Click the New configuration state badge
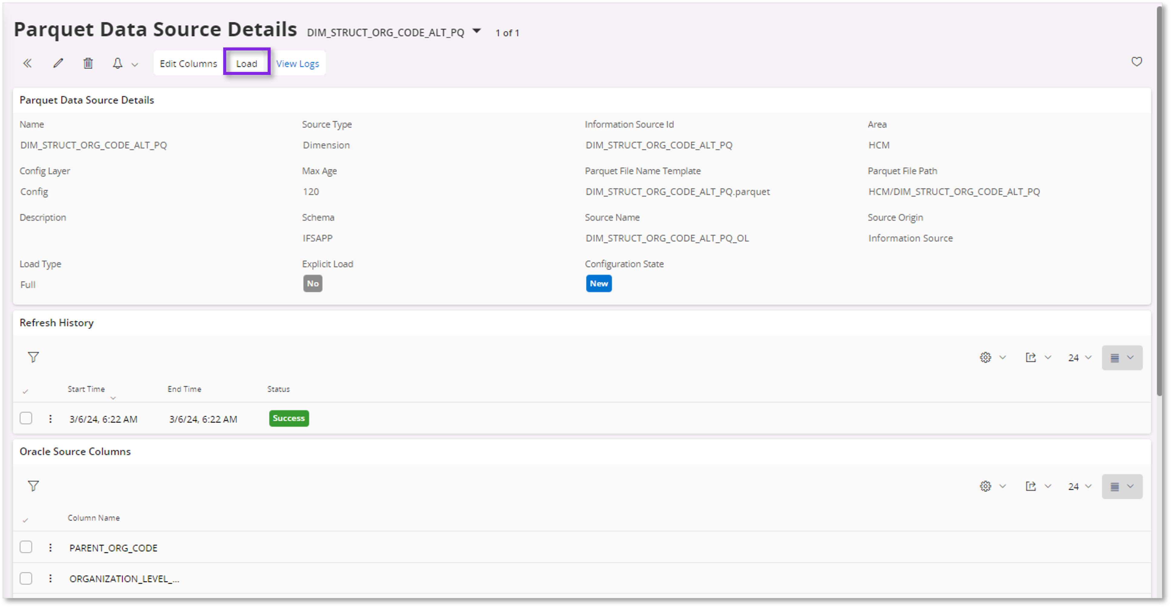The height and width of the screenshot is (607, 1171). tap(599, 283)
